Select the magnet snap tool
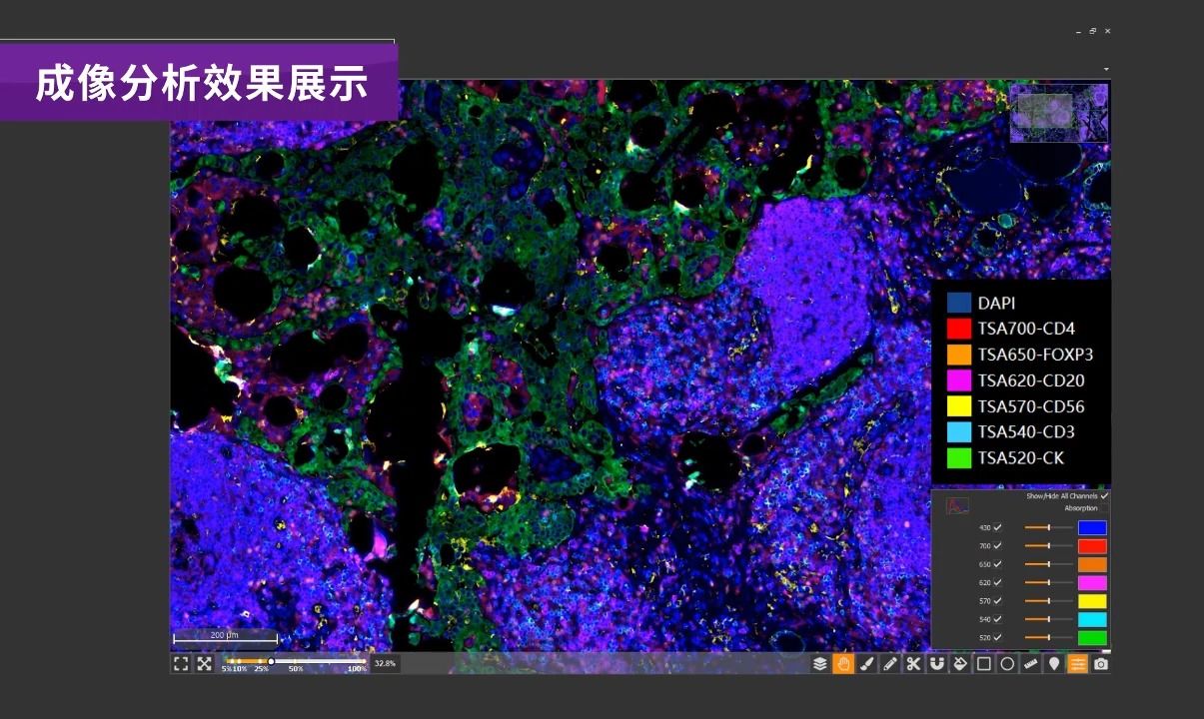Screen dimensions: 1204x719 click(x=937, y=663)
